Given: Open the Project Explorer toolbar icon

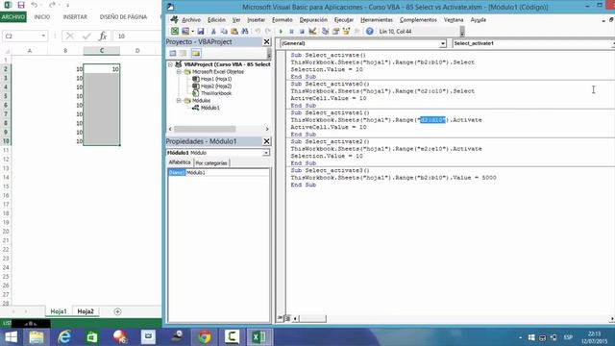Looking at the screenshot, I should coord(325,32).
